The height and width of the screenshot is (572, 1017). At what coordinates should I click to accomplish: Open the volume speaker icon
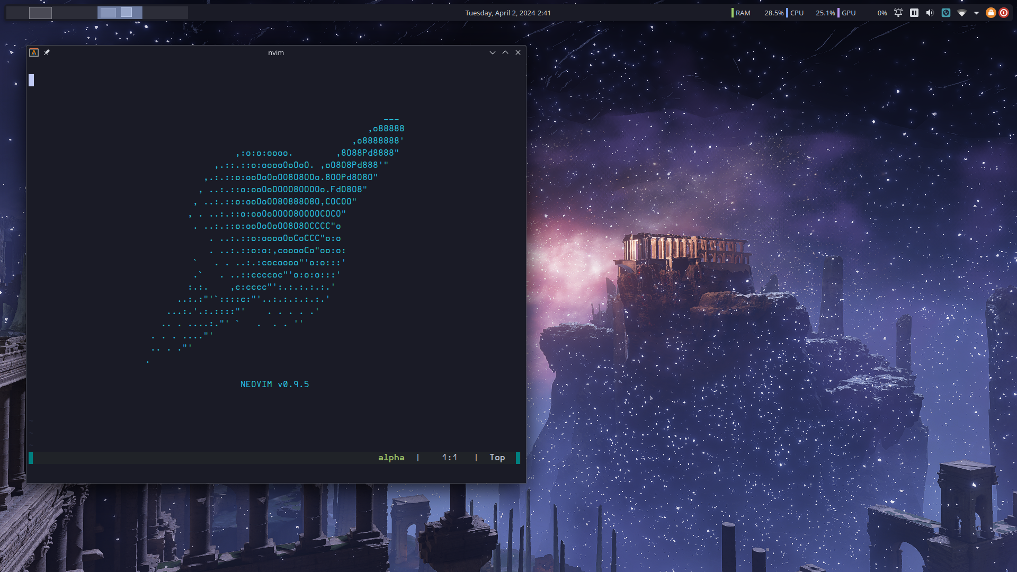point(930,13)
